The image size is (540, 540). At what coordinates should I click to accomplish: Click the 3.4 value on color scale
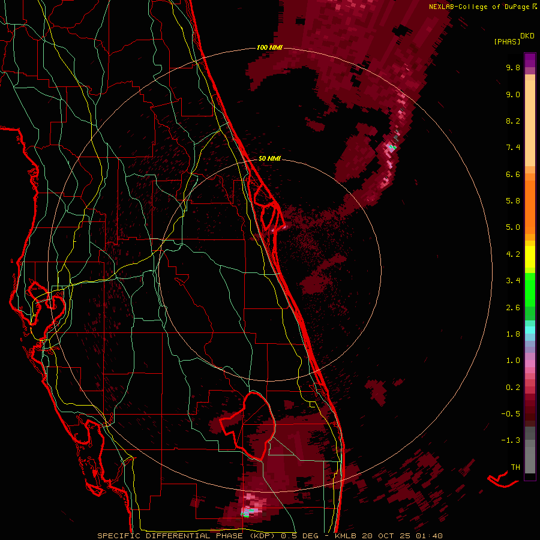pos(513,281)
